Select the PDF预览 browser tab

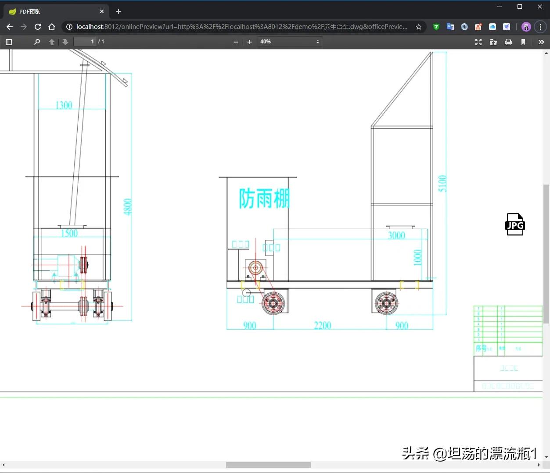[53, 11]
